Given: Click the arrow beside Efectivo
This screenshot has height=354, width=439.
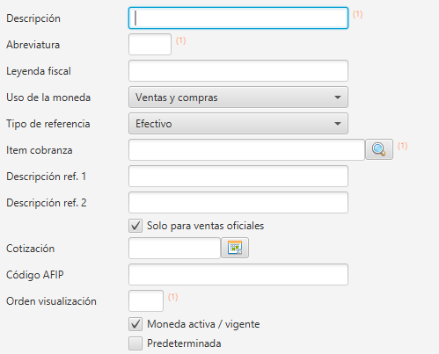Looking at the screenshot, I should pyautogui.click(x=338, y=124).
